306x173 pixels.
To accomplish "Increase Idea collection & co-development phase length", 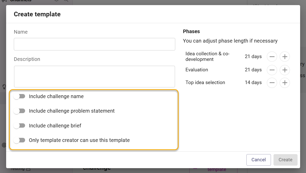I will point(285,57).
